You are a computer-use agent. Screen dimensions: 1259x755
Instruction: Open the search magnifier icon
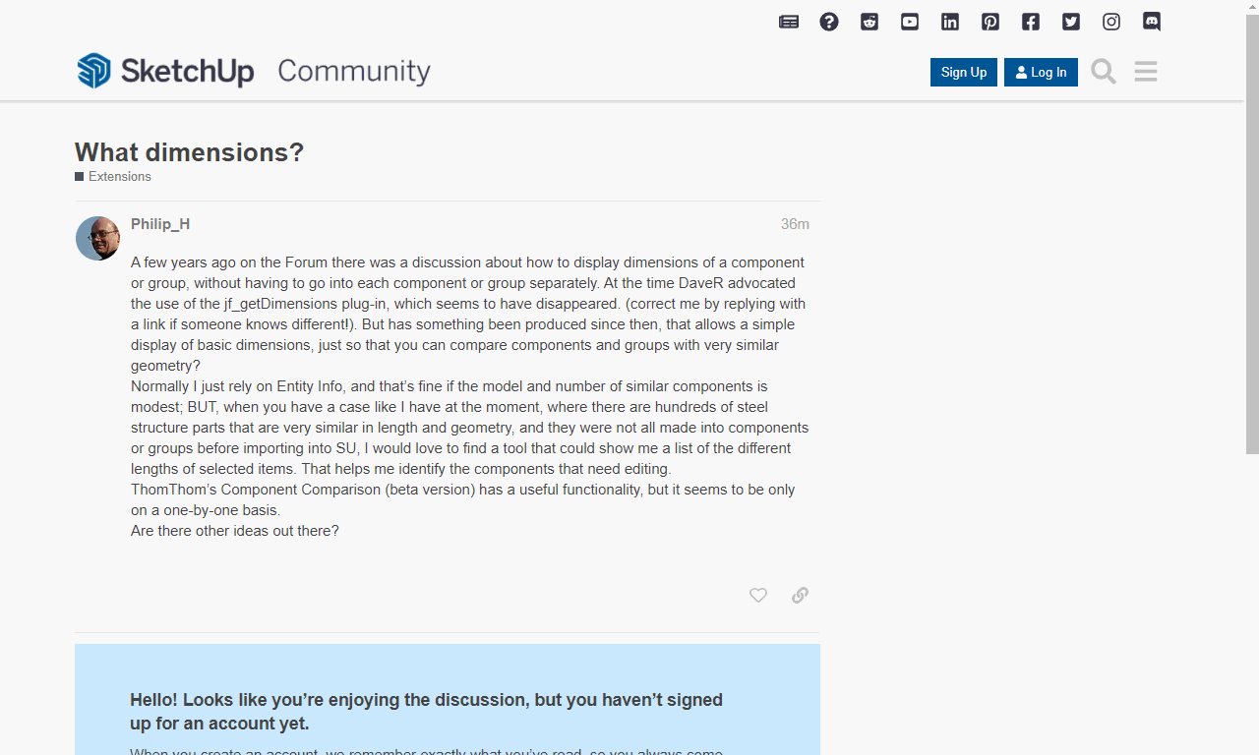(x=1104, y=72)
